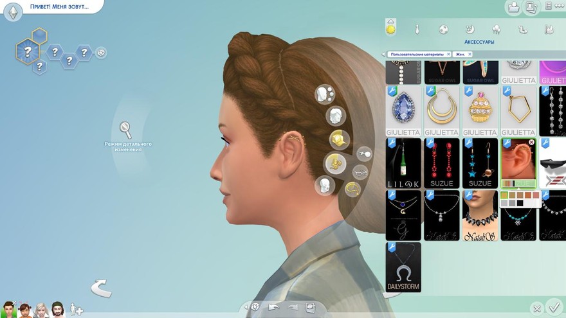Open styled looks cards icon
This screenshot has width=566, height=318.
click(x=311, y=307)
